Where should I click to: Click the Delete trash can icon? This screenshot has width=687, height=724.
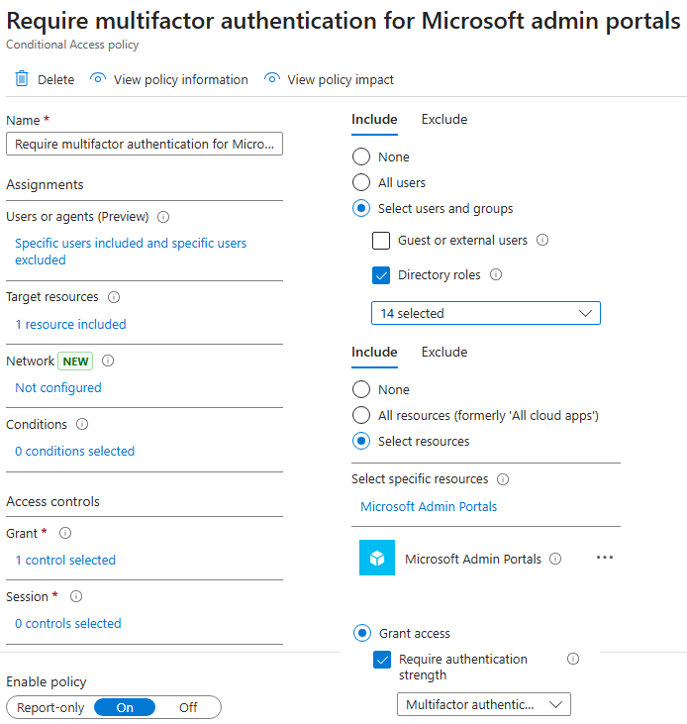click(21, 79)
